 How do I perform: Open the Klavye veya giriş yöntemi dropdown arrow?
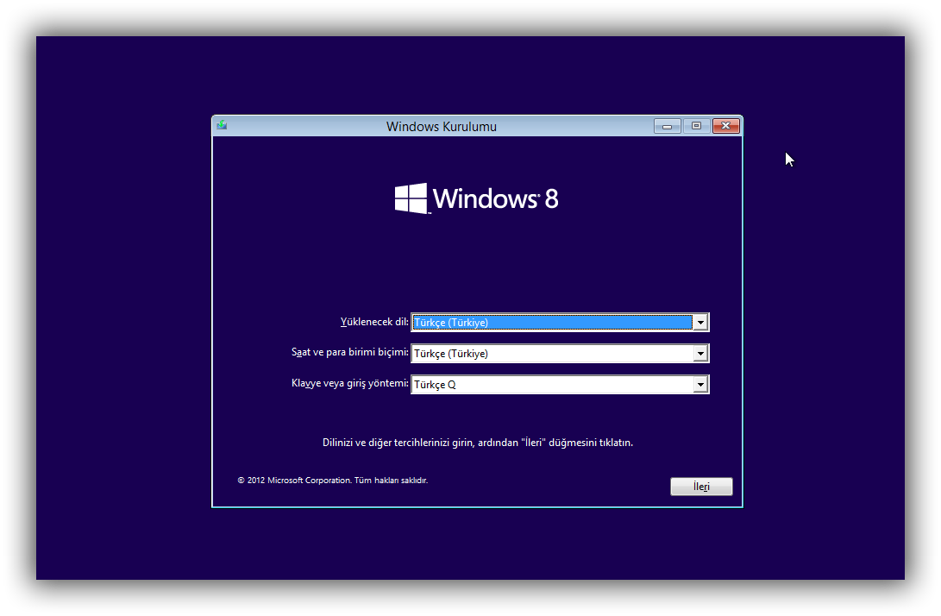coord(700,385)
